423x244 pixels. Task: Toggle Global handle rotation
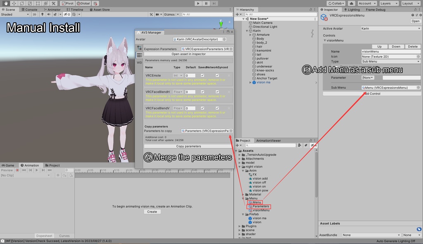click(x=83, y=3)
